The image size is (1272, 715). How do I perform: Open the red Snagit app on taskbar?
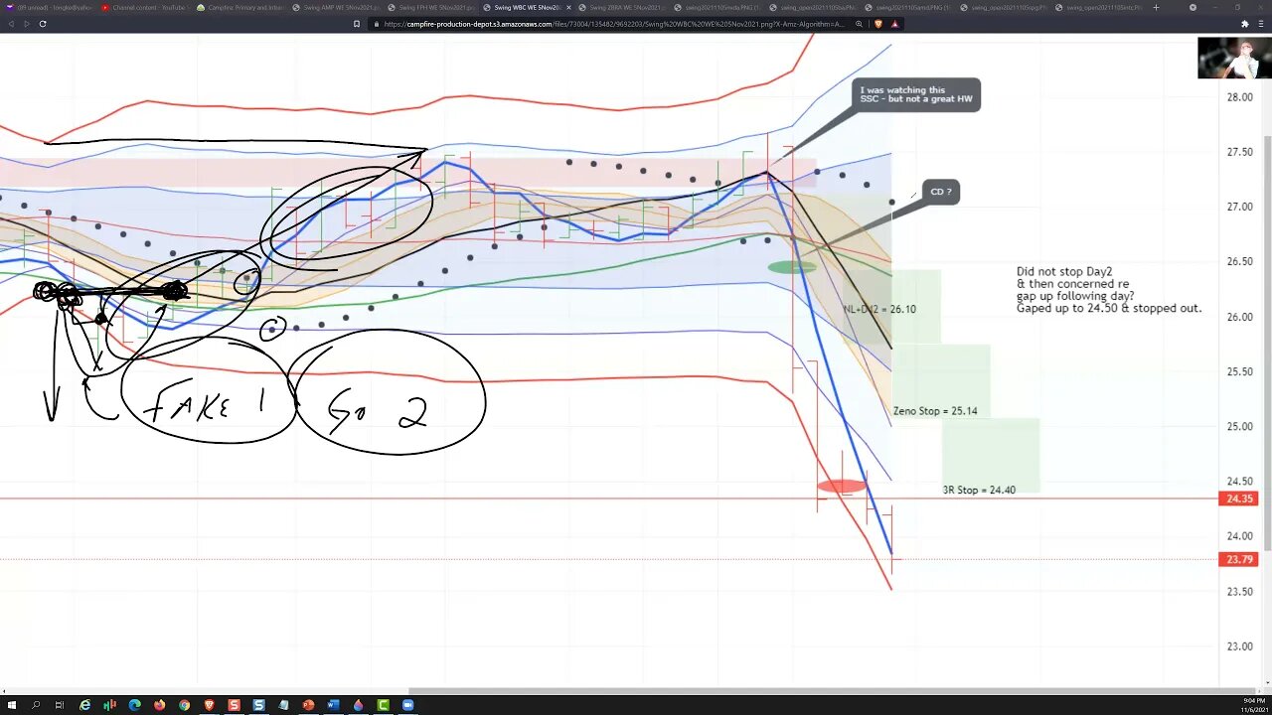(235, 705)
